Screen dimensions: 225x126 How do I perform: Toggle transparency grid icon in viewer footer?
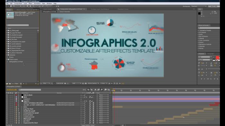(86, 83)
